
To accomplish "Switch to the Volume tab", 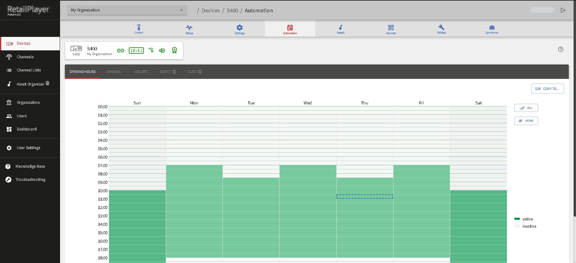I will (141, 72).
